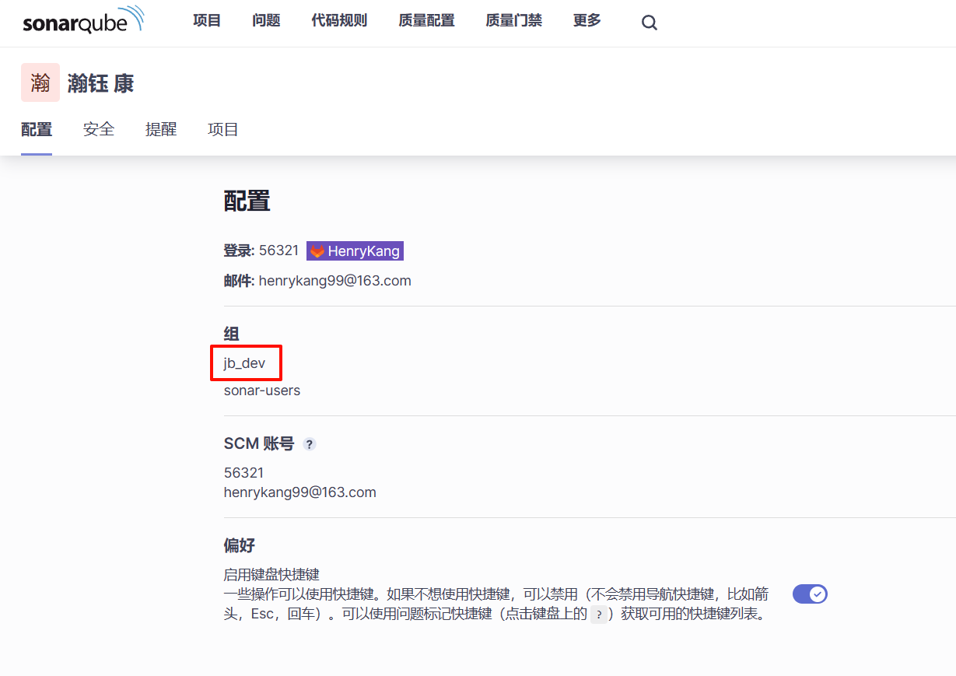This screenshot has width=956, height=676.
Task: Select the 配置 account tab
Action: click(37, 130)
